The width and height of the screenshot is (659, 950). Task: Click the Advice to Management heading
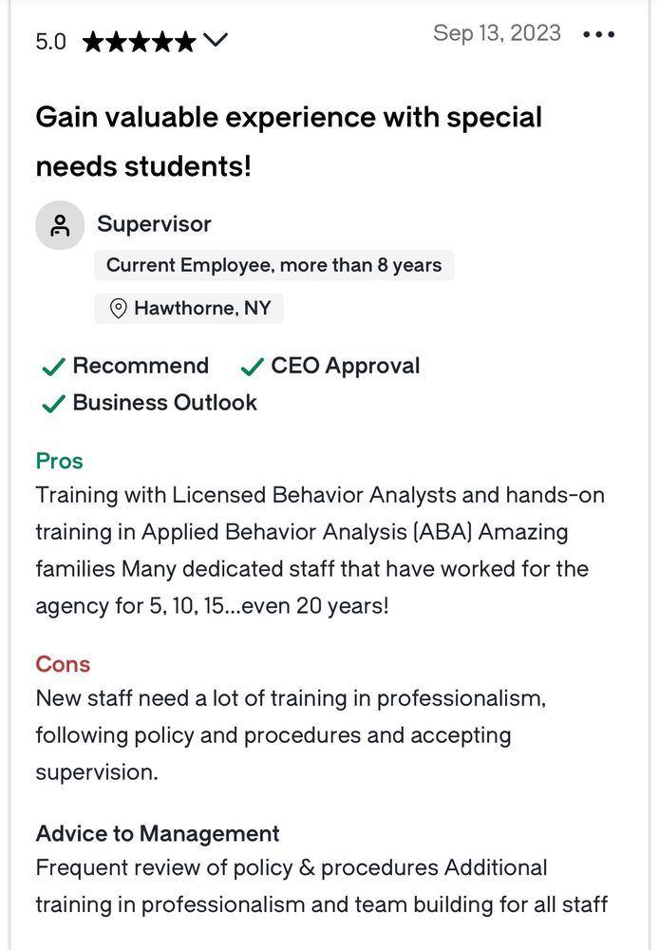click(x=158, y=834)
